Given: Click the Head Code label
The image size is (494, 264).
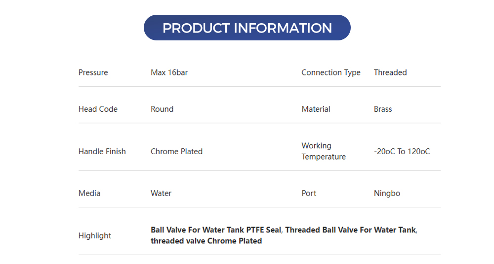Looking at the screenshot, I should pos(98,109).
